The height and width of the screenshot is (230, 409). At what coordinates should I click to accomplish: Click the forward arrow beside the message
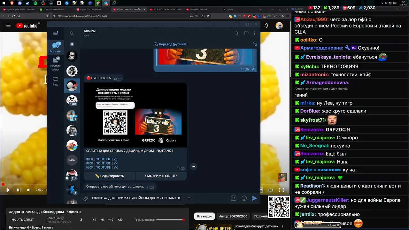point(193,166)
